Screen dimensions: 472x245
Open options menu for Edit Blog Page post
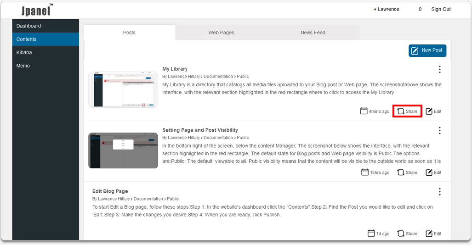[440, 192]
